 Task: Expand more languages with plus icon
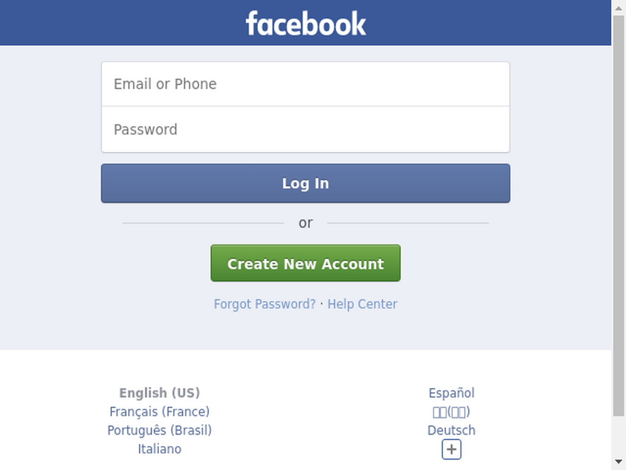pos(452,449)
